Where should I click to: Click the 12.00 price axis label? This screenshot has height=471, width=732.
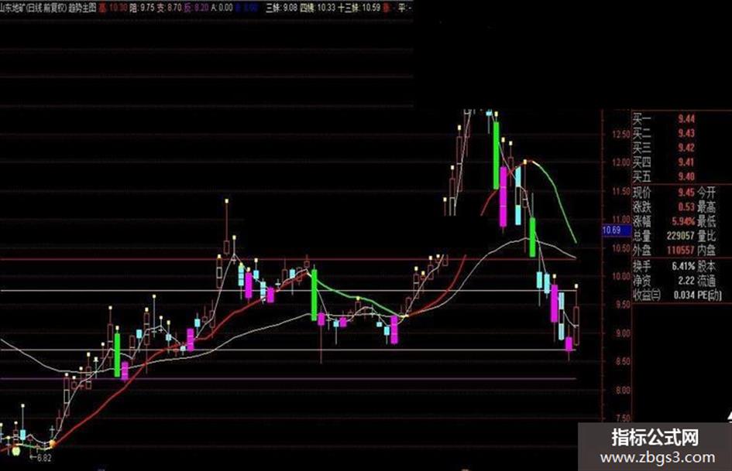621,162
